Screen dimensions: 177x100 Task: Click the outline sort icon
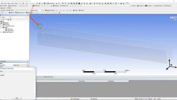(11, 19)
